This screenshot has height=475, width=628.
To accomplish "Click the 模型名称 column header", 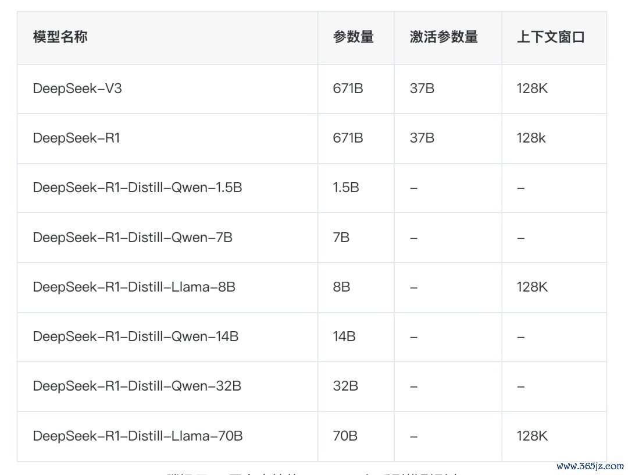I will pyautogui.click(x=60, y=37).
